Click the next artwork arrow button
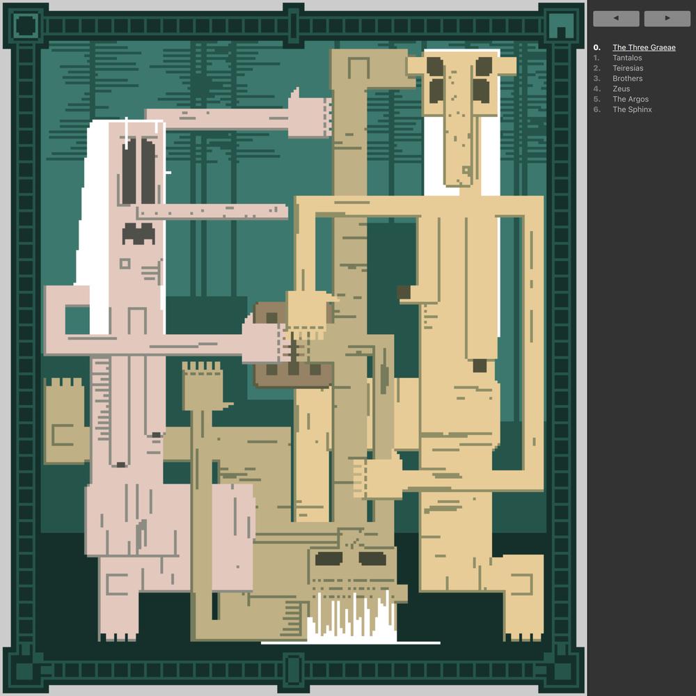The image size is (696, 696). tap(667, 19)
